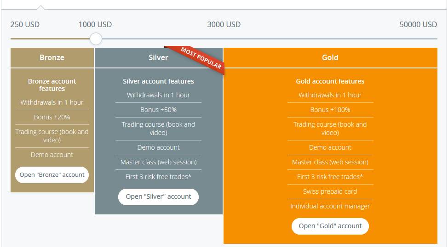Click slider track near 3000 USD
The height and width of the screenshot is (247, 448).
pos(224,39)
